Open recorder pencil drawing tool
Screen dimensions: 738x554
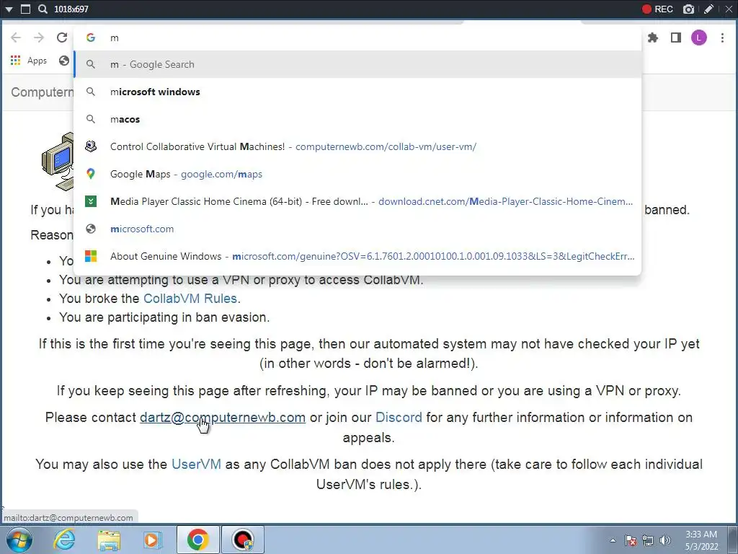709,9
